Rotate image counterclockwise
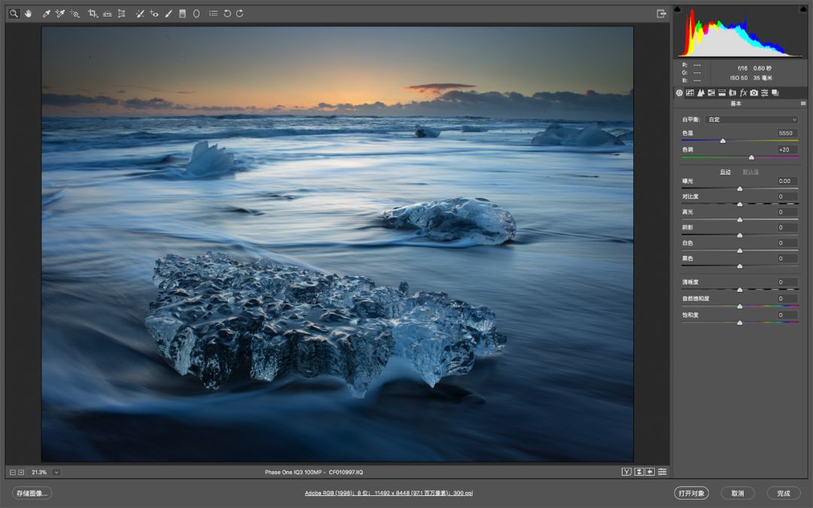Image resolution: width=813 pixels, height=508 pixels. 227,14
